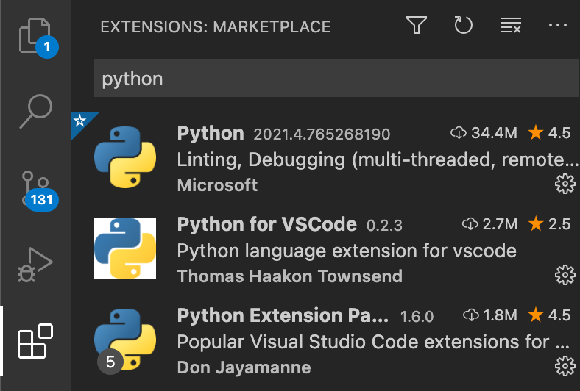The height and width of the screenshot is (391, 580).
Task: Click the Python Extension Pack logo icon
Action: [125, 340]
